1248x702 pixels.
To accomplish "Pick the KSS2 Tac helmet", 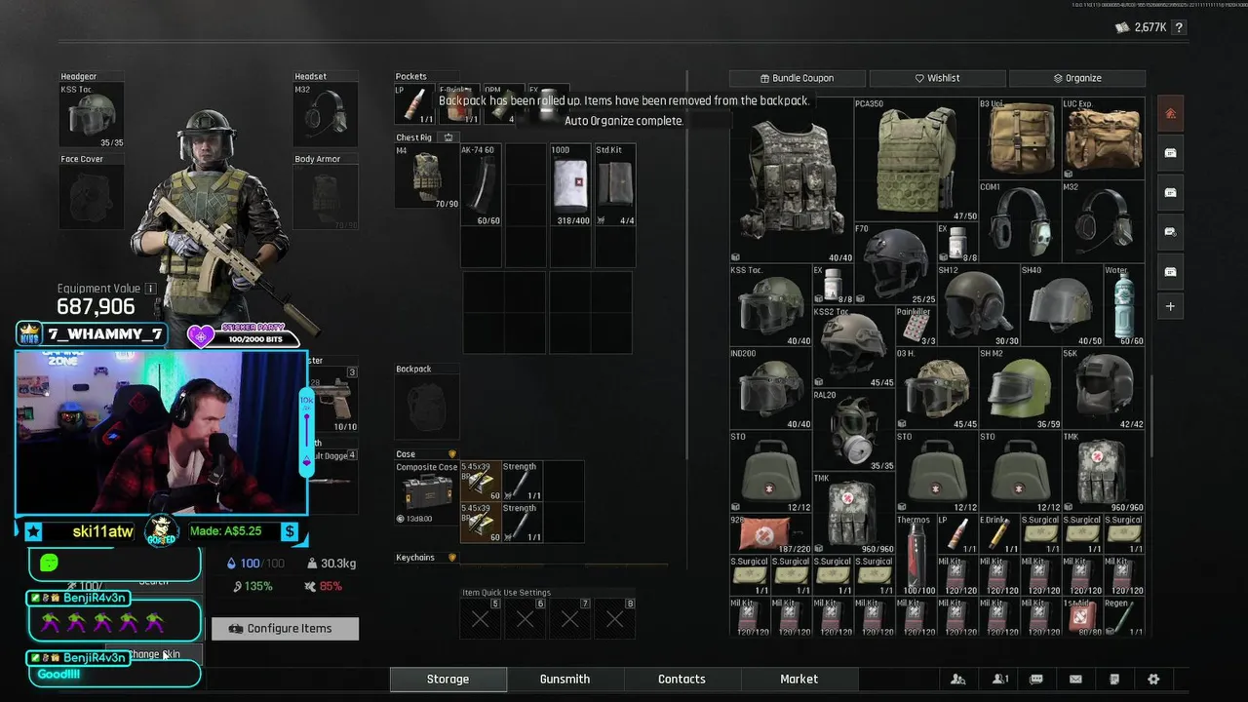I will click(854, 347).
